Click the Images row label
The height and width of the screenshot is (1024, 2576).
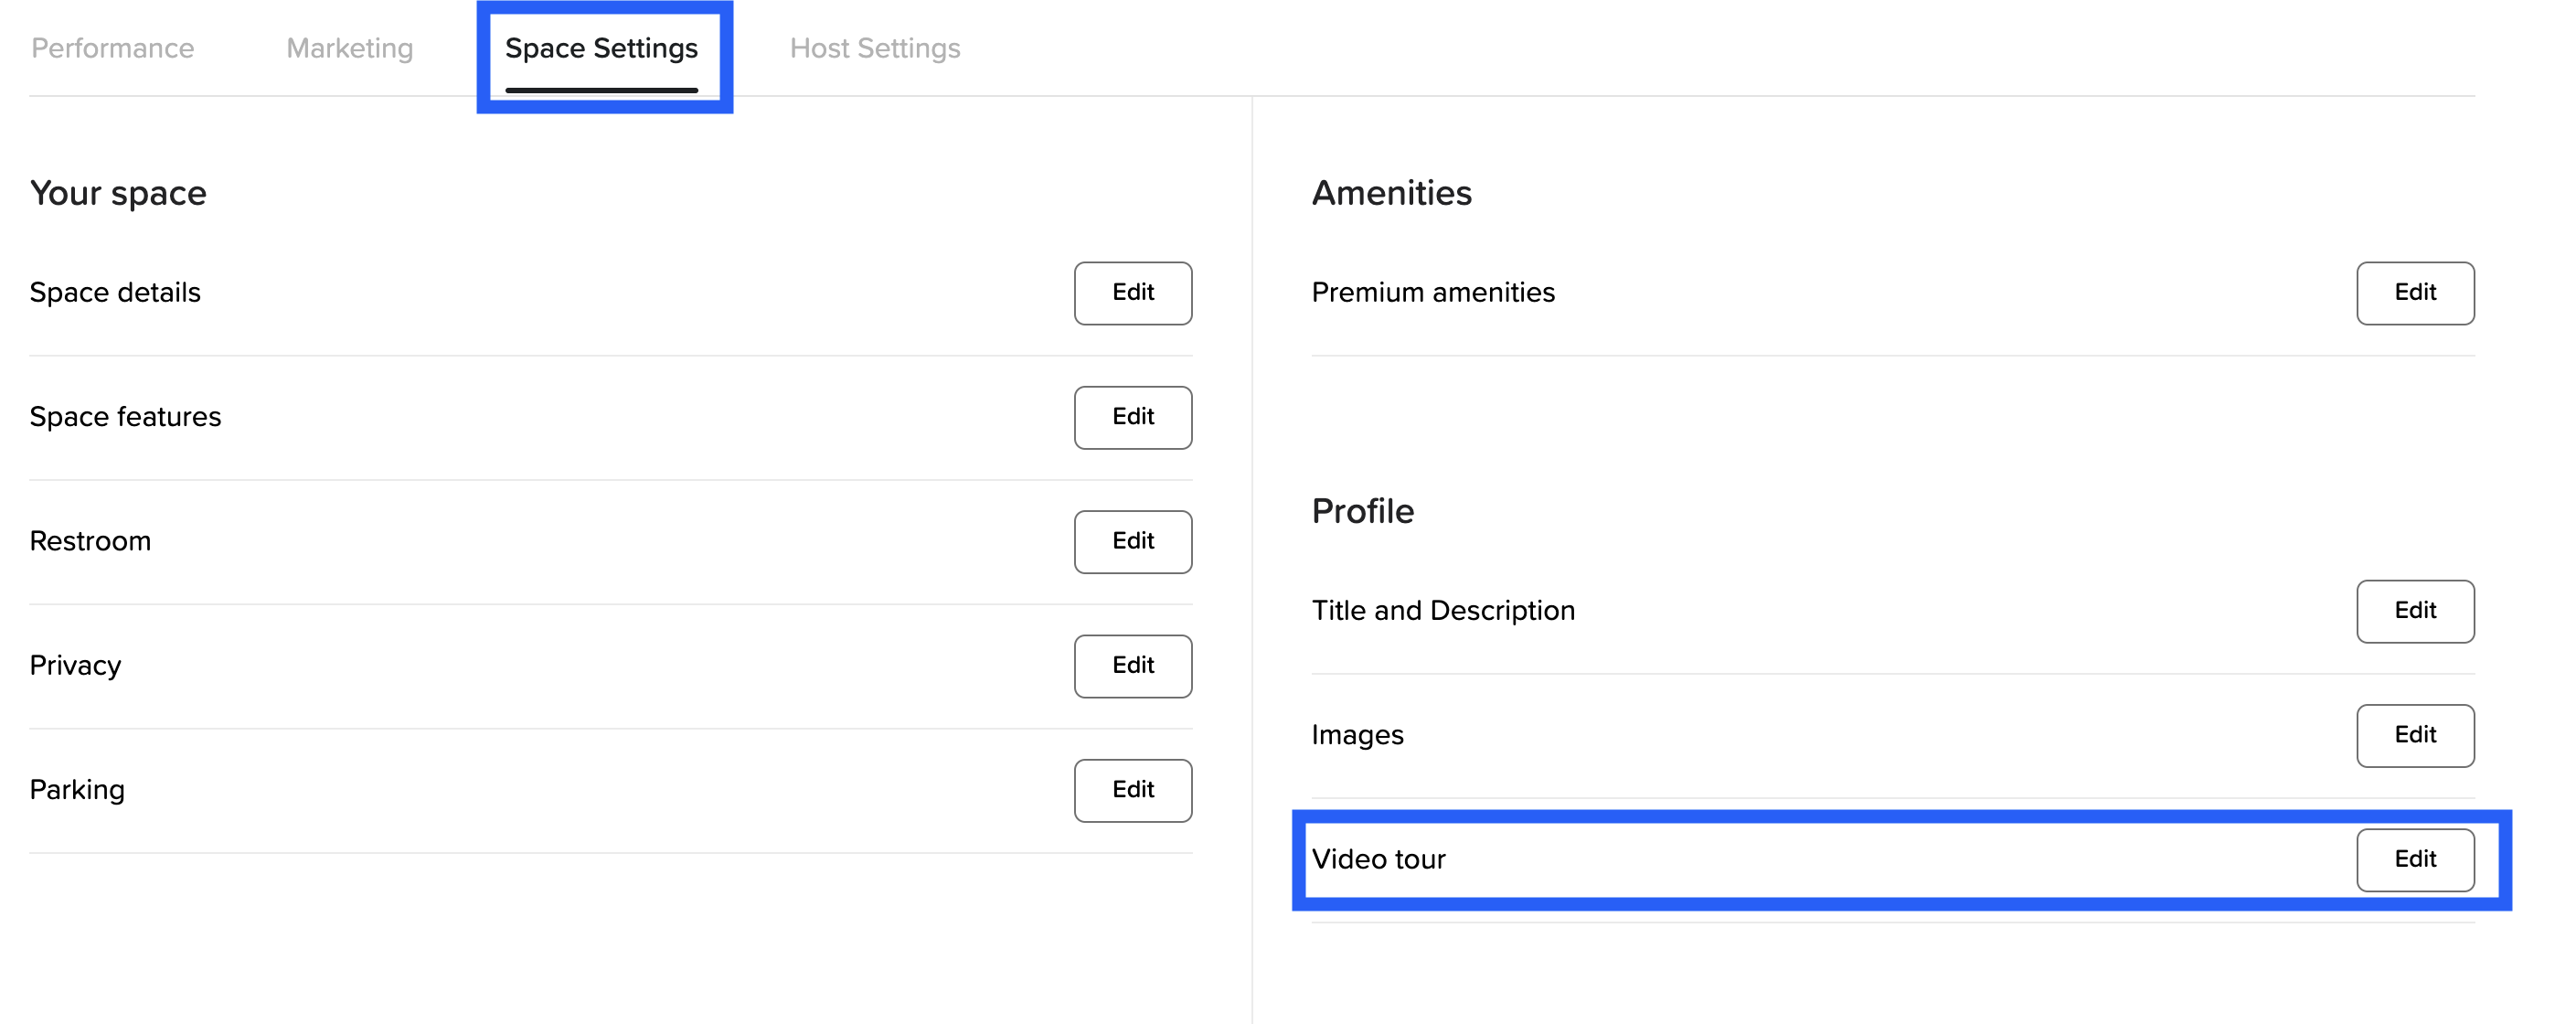click(1357, 735)
